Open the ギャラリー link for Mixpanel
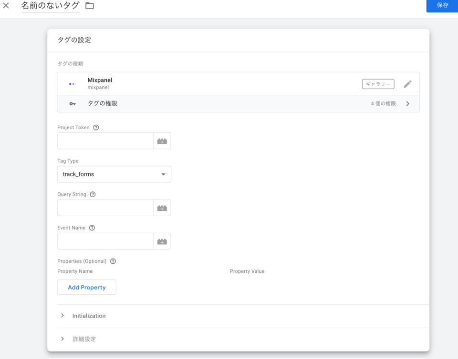458x359 pixels. coord(378,84)
